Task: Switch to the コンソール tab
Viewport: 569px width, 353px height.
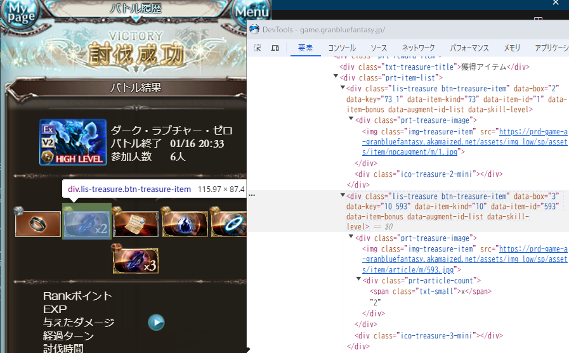Action: coord(342,48)
